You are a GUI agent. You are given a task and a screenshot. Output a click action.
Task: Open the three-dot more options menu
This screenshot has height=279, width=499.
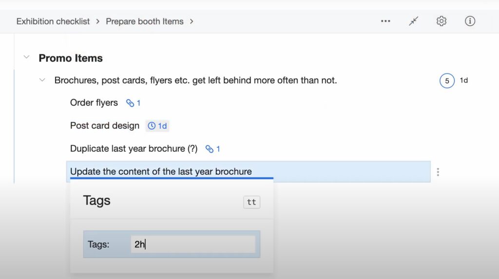[x=385, y=21]
